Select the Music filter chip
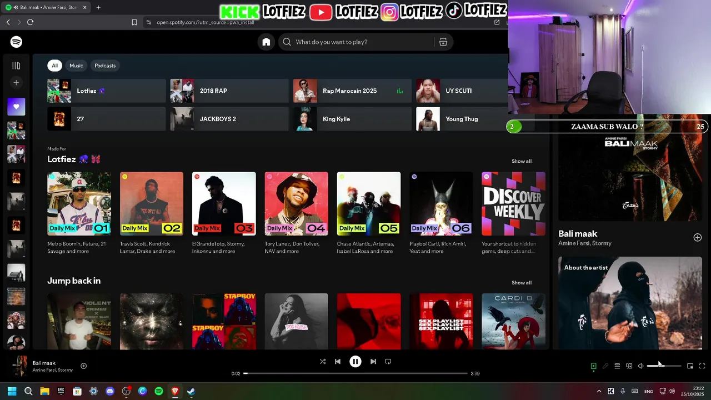The width and height of the screenshot is (711, 400). pos(76,66)
